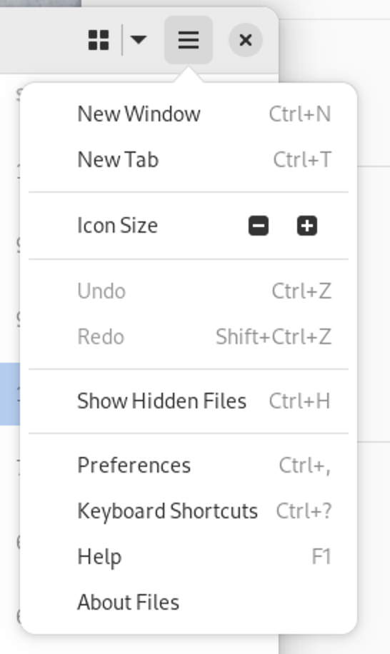Click the Icon Size label
This screenshot has width=390, height=654.
[118, 226]
